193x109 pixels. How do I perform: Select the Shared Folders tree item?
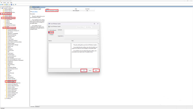9,24
